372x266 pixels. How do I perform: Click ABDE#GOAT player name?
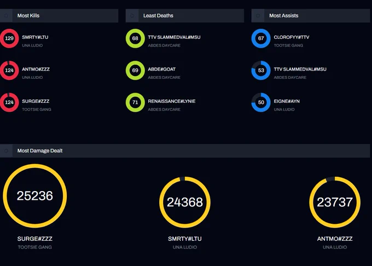click(x=162, y=70)
